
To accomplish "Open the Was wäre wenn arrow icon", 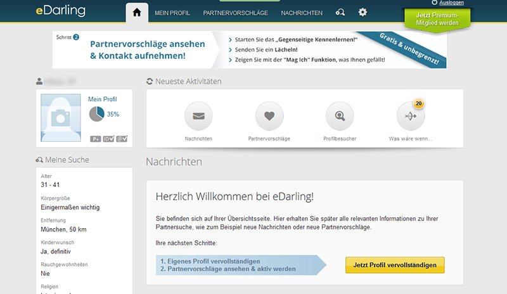I will click(411, 116).
